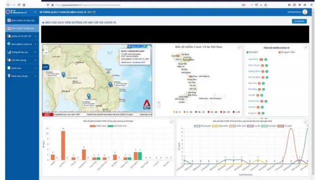Screen dimensions: 320x180
Task: Click the LIST button on map
Action: pos(45,67)
